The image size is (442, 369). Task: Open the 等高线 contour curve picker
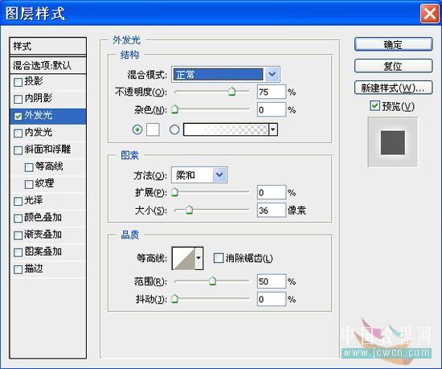pos(183,258)
